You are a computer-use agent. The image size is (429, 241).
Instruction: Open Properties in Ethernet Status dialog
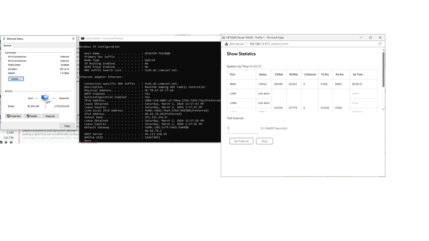point(14,116)
